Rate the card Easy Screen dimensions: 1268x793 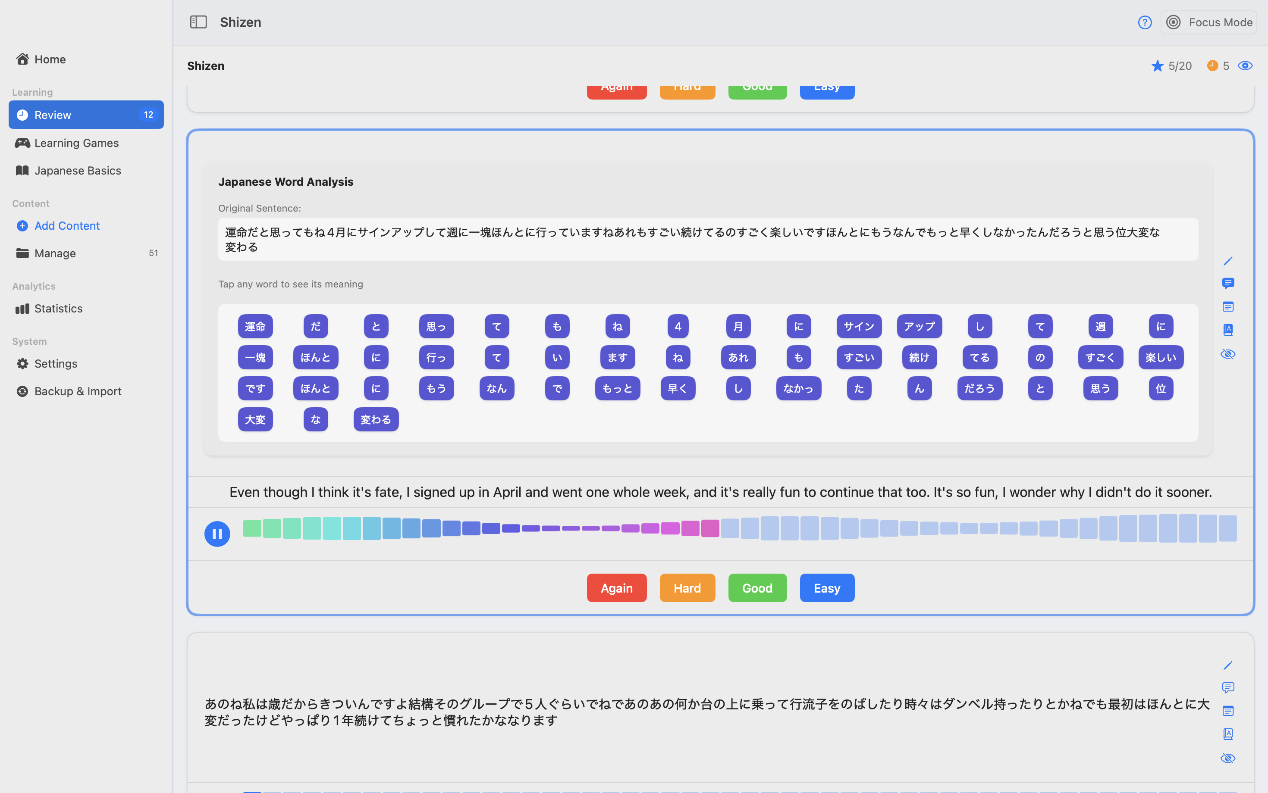pyautogui.click(x=827, y=588)
